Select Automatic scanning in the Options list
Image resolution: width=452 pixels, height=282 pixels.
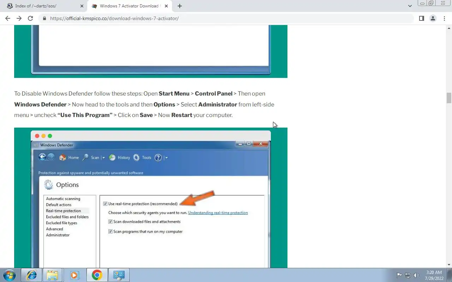[63, 199]
